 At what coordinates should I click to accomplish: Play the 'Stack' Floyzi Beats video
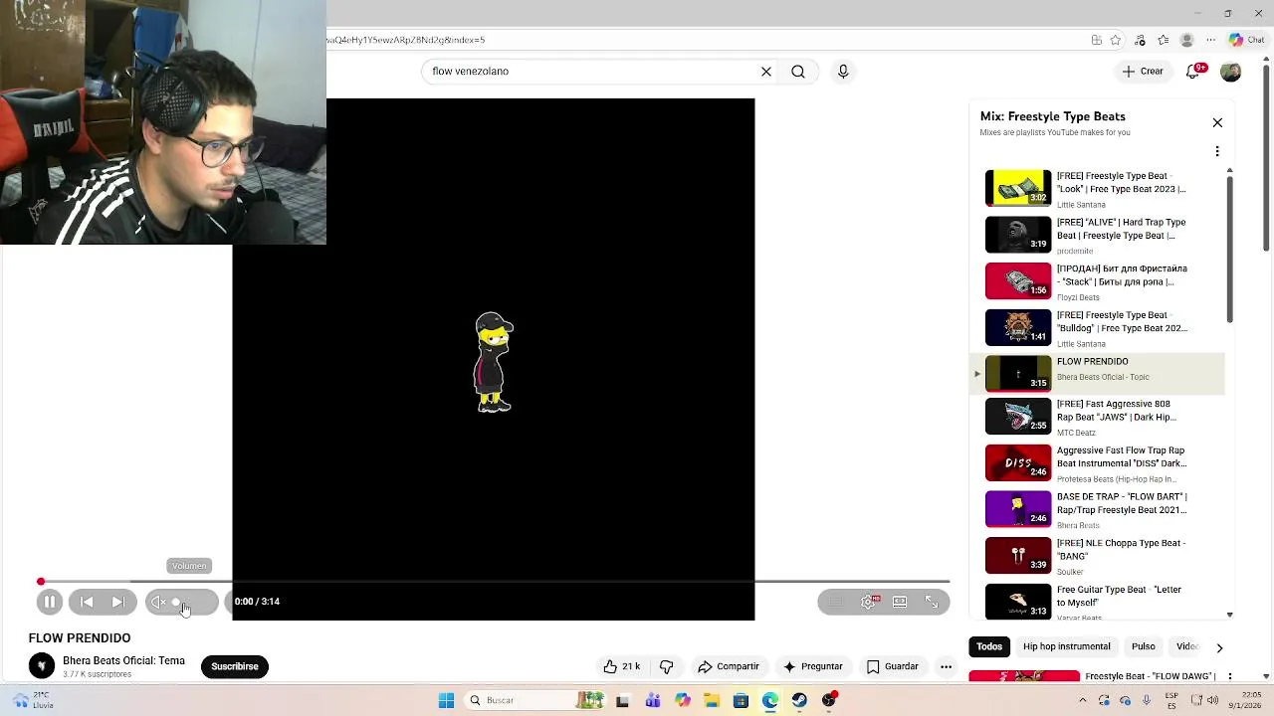[1098, 281]
